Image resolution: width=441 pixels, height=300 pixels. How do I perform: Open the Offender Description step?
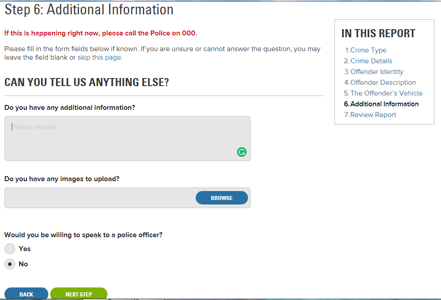point(383,83)
